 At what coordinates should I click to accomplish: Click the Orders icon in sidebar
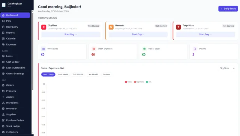coord(3,85)
